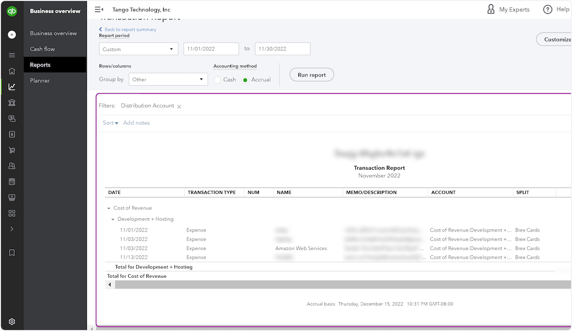Click the Run report button
The height and width of the screenshot is (331, 572).
pyautogui.click(x=312, y=75)
